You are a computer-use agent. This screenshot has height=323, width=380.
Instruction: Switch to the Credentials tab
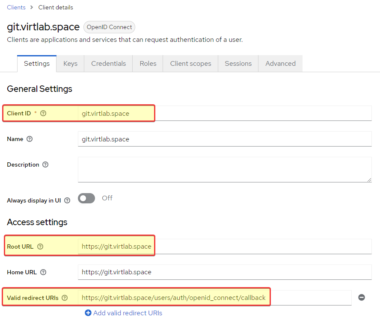pyautogui.click(x=108, y=63)
